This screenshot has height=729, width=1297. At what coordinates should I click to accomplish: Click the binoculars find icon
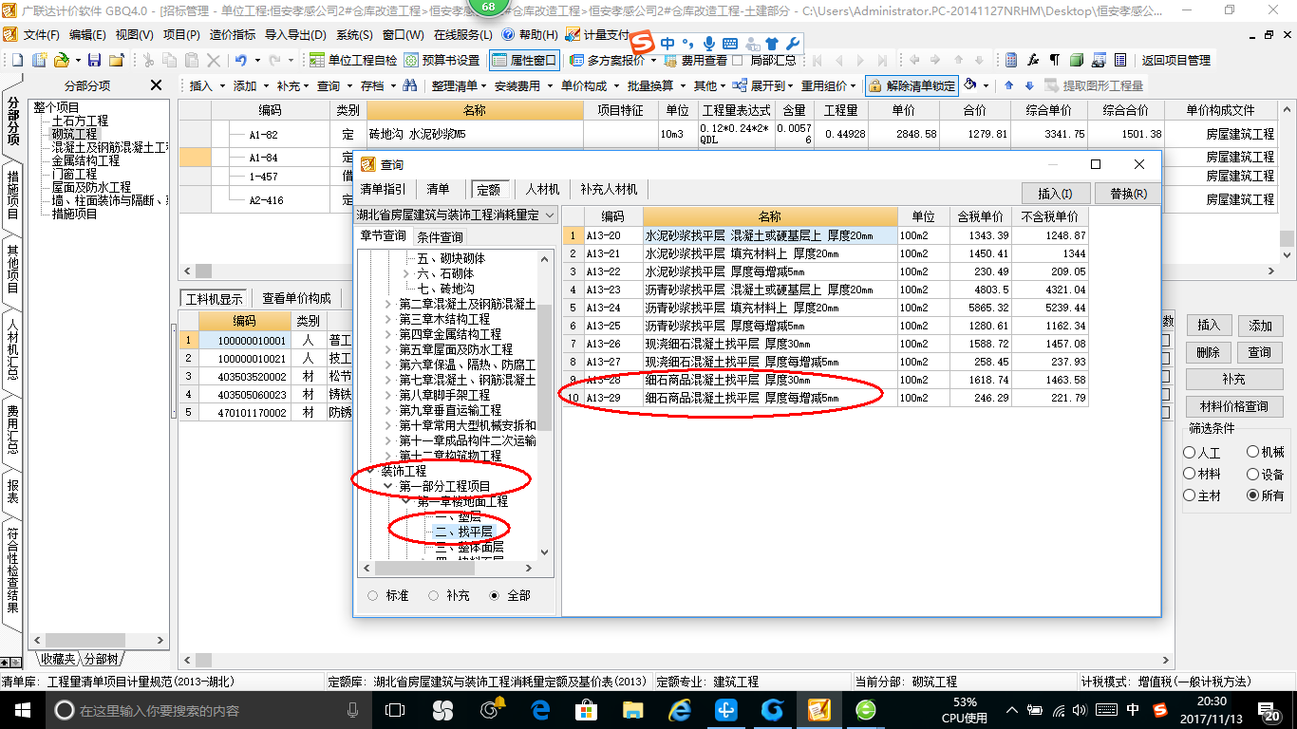coord(410,85)
